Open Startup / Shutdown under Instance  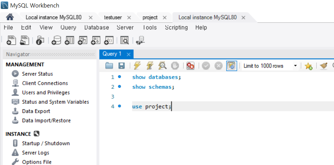click(x=46, y=143)
